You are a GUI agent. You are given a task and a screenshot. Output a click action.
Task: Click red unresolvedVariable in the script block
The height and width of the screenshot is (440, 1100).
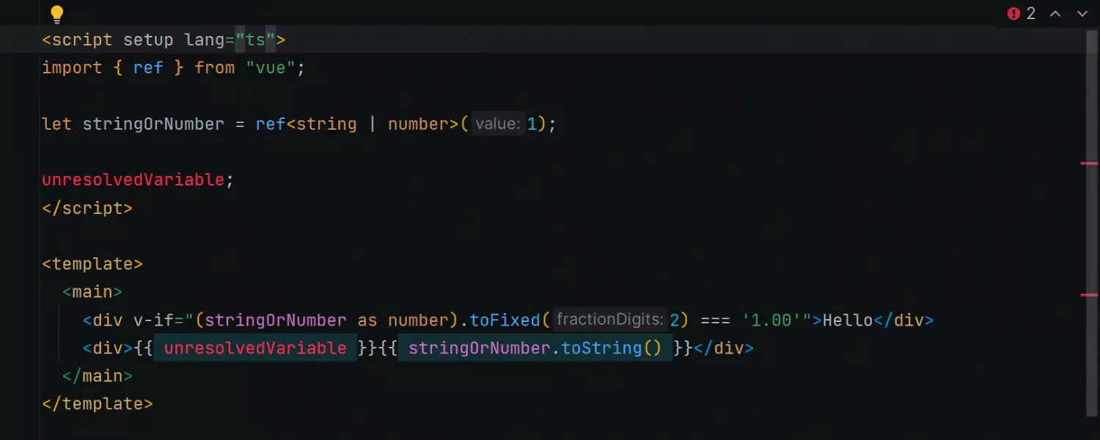click(133, 180)
